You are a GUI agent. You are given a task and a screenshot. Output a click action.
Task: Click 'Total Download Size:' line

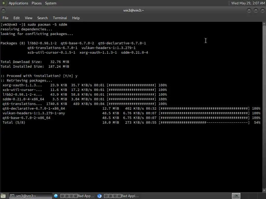click(x=35, y=62)
